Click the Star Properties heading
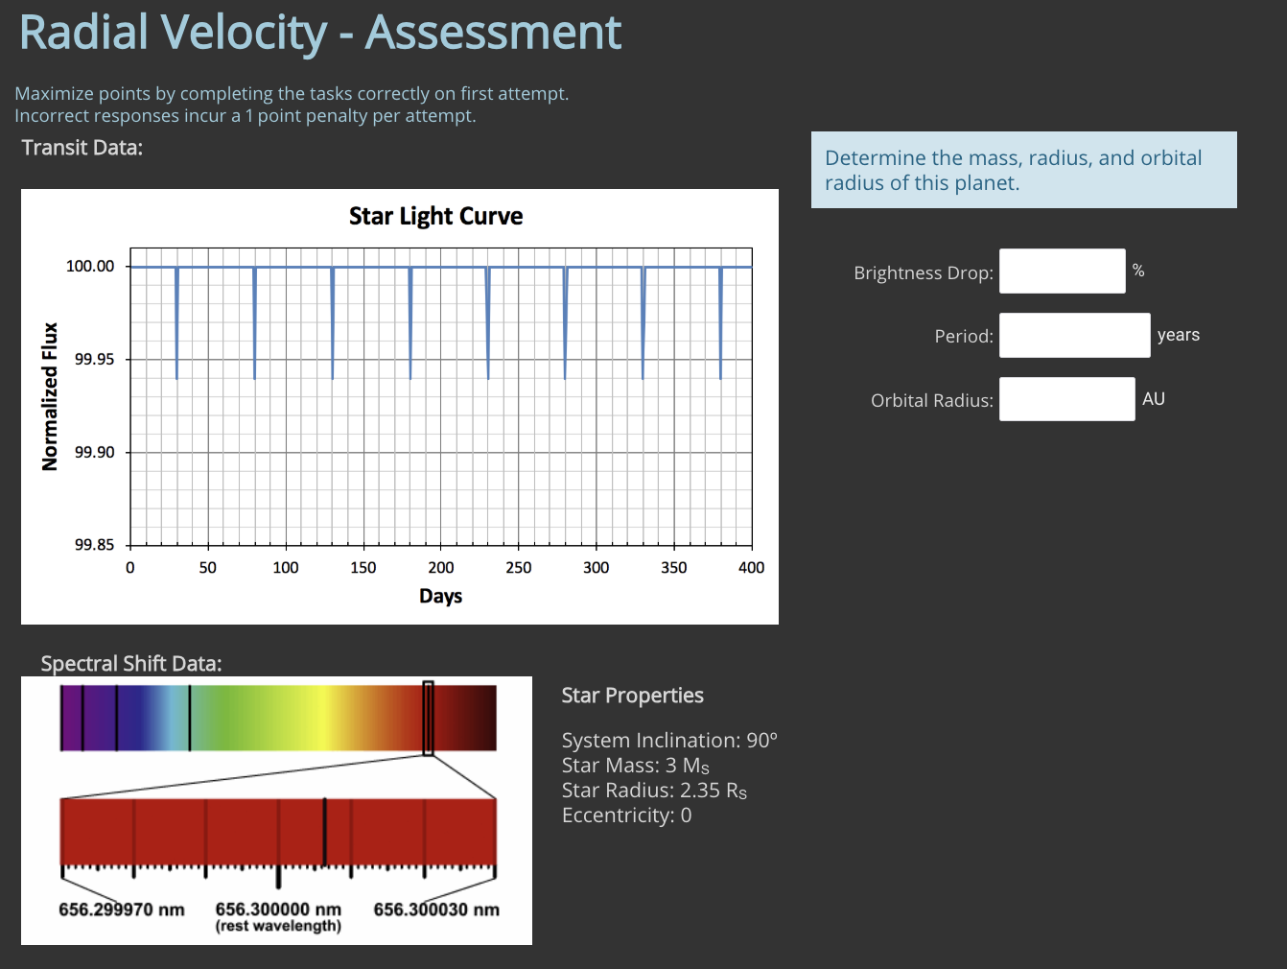 632,695
